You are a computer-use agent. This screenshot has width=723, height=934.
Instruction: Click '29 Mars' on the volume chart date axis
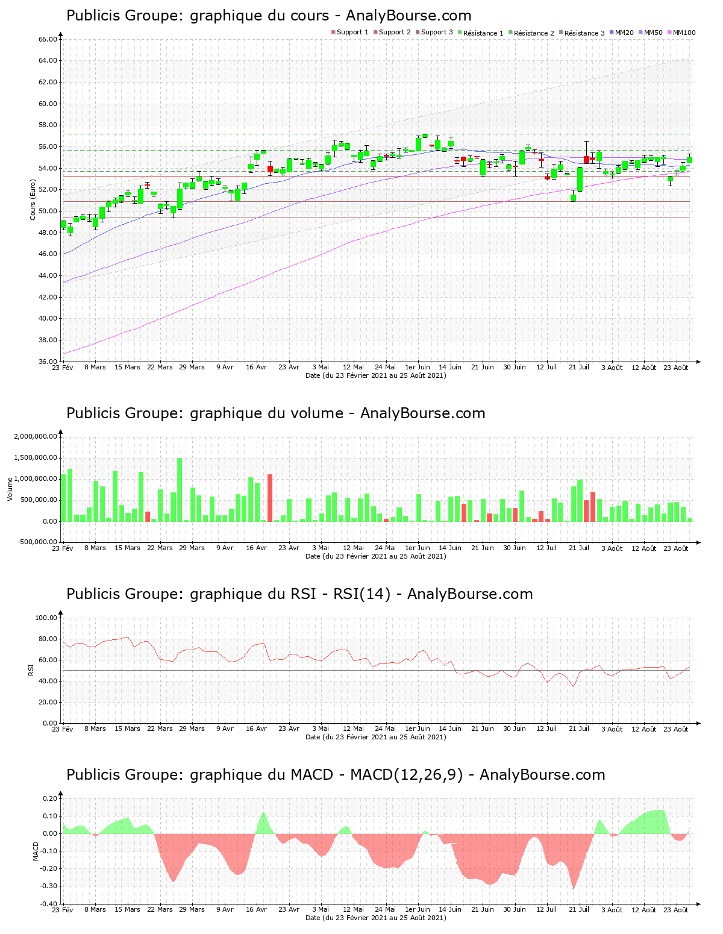coord(192,548)
